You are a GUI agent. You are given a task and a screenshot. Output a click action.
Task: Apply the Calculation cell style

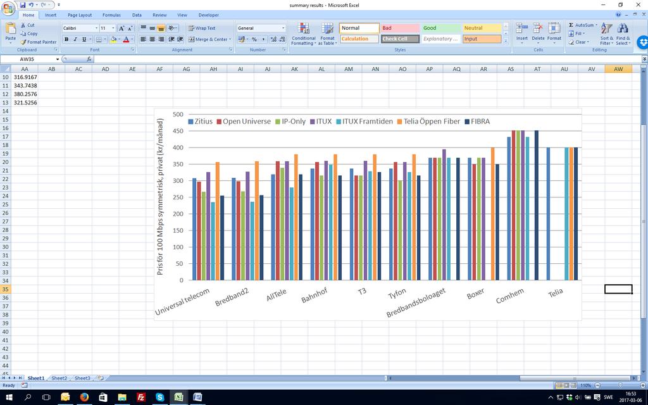(359, 39)
